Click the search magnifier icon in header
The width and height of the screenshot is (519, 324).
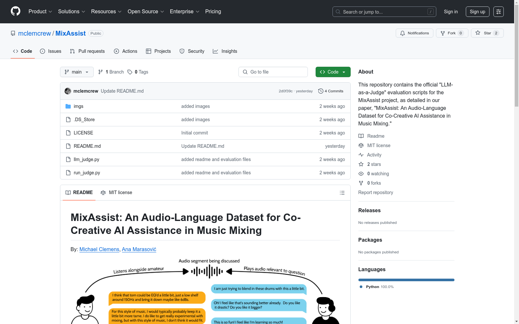point(338,12)
